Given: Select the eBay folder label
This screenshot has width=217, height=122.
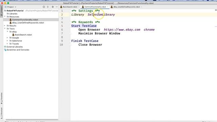Looking at the screenshot, I should (14, 32).
